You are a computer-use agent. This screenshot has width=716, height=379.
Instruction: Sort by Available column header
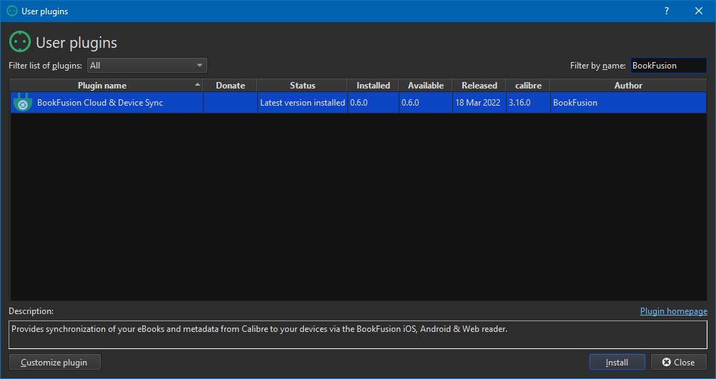pyautogui.click(x=426, y=85)
